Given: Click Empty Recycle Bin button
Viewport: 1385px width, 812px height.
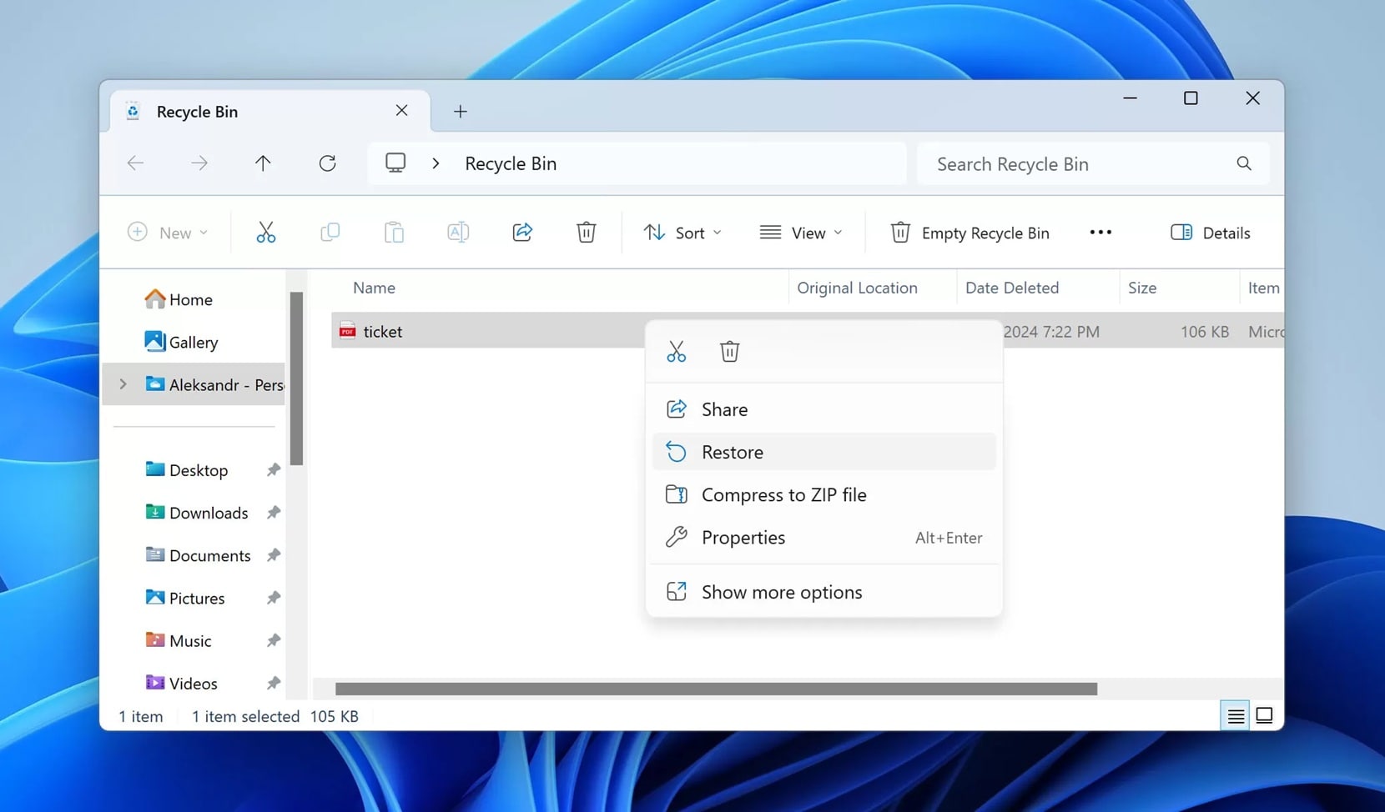Looking at the screenshot, I should (x=970, y=233).
